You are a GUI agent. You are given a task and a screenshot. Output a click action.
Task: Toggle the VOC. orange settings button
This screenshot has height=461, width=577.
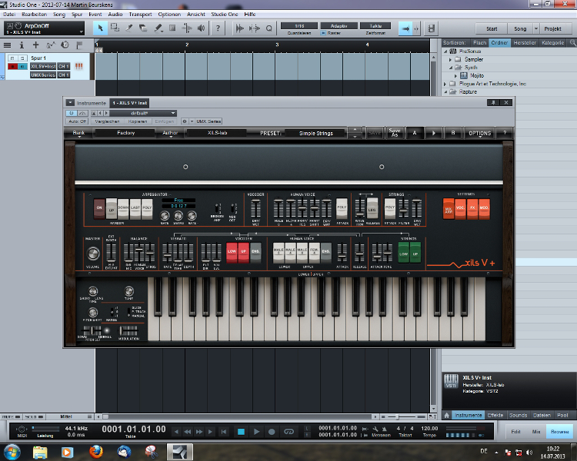pos(460,208)
